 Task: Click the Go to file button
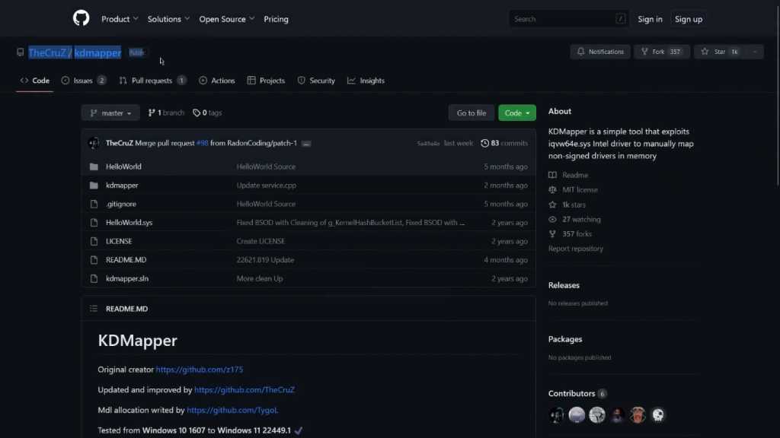471,113
